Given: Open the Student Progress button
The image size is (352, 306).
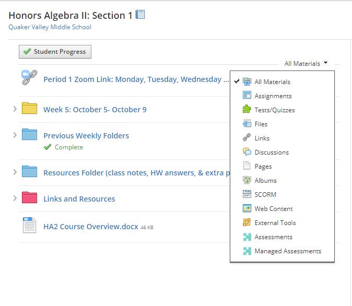Looking at the screenshot, I should point(55,52).
